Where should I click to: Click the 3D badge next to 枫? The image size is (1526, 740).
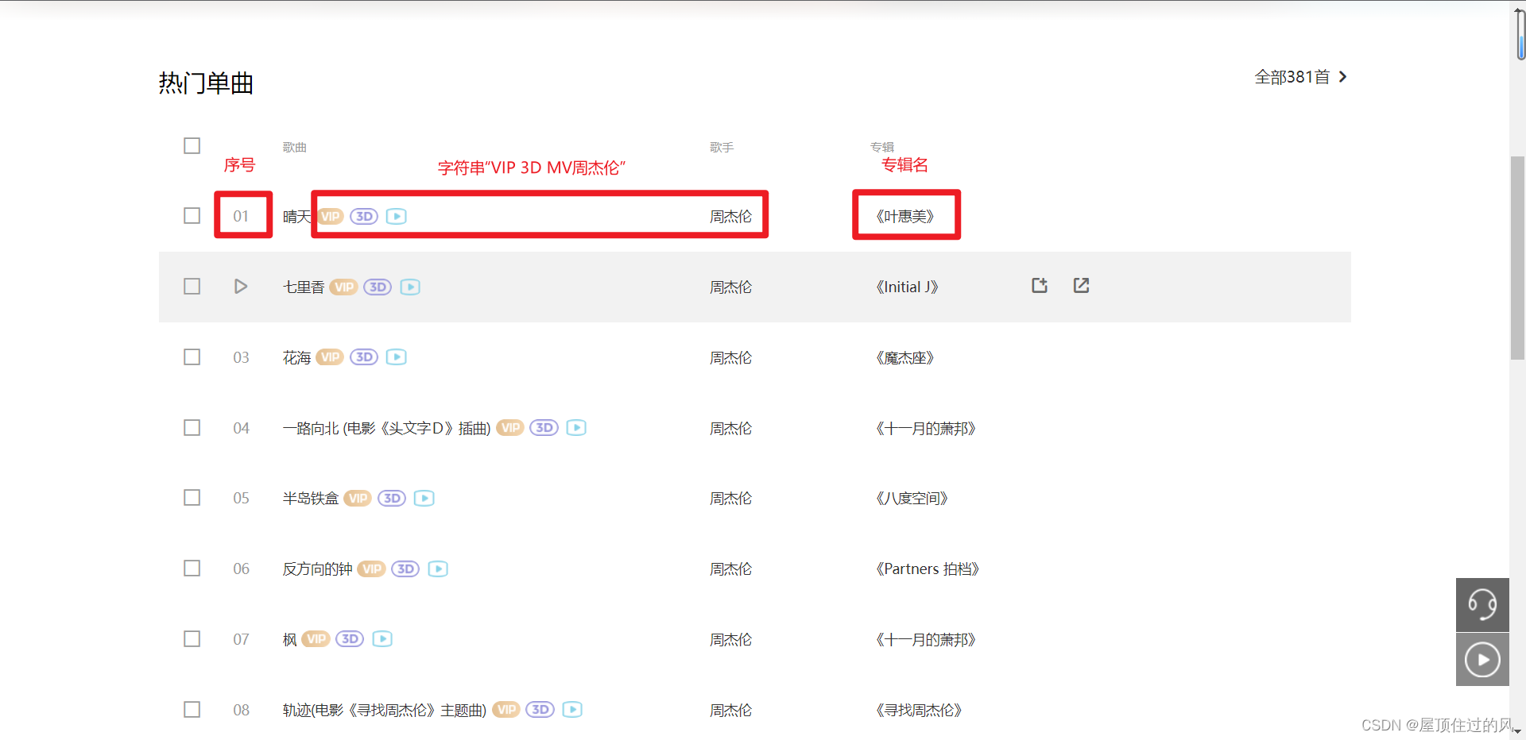(350, 639)
